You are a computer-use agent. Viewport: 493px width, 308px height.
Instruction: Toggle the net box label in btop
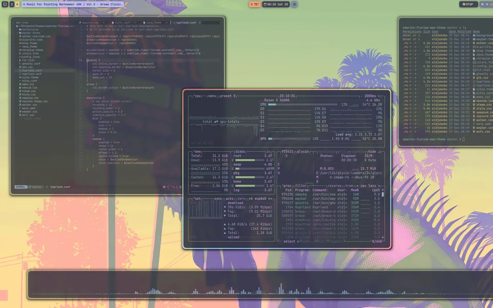point(197,199)
